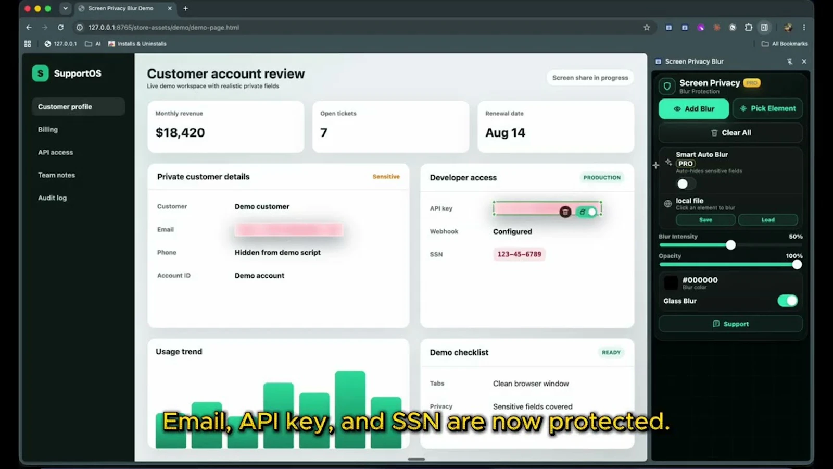Open Audit log in sidebar
Viewport: 833px width, 469px height.
[52, 198]
